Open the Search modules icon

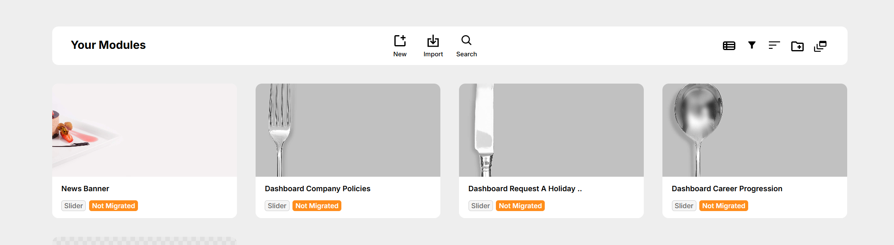pos(466,41)
